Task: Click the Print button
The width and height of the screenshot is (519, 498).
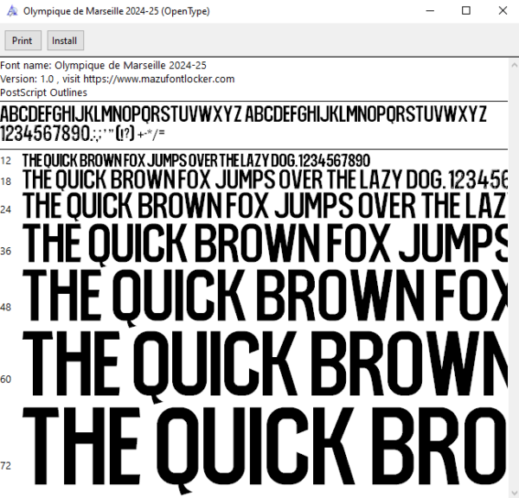Action: pyautogui.click(x=22, y=41)
